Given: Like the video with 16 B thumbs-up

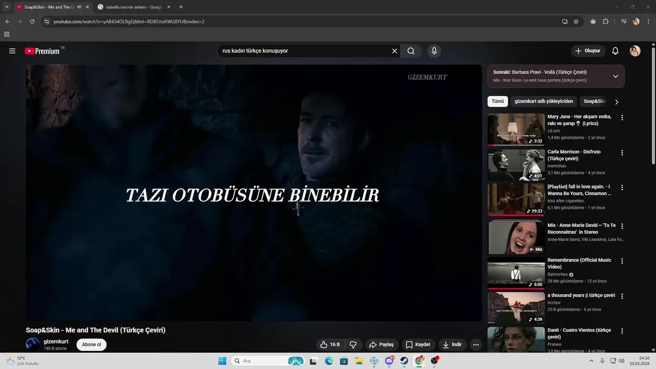Looking at the screenshot, I should (x=330, y=344).
